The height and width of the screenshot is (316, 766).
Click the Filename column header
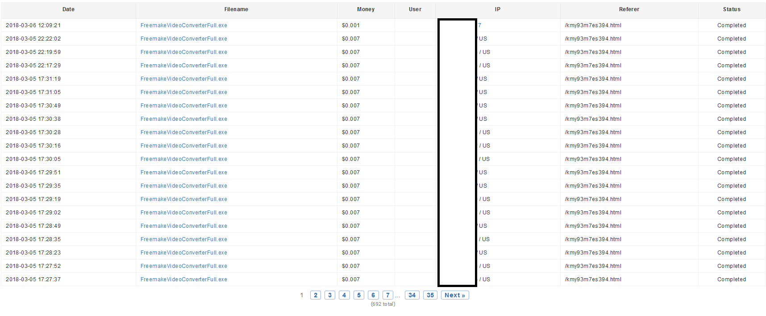(x=236, y=9)
